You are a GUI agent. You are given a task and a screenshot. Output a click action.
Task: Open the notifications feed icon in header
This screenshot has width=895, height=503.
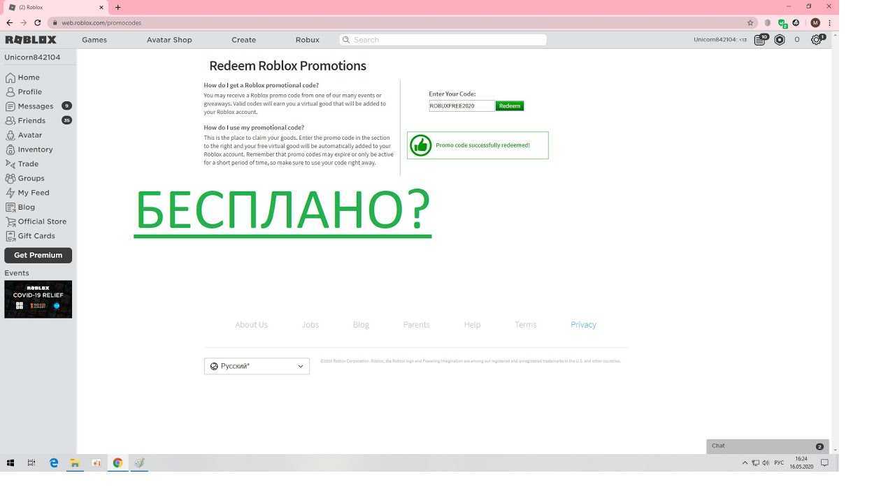(x=760, y=40)
